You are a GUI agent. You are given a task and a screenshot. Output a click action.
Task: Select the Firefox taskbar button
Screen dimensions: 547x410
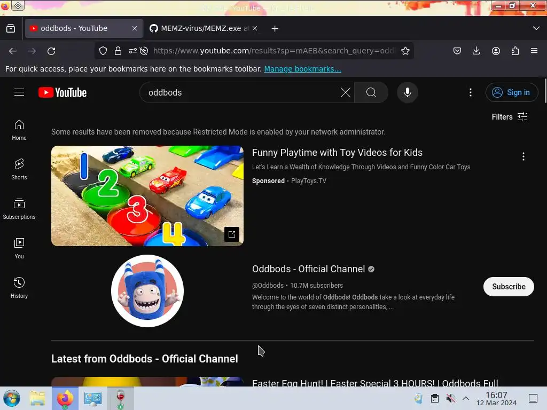65,398
